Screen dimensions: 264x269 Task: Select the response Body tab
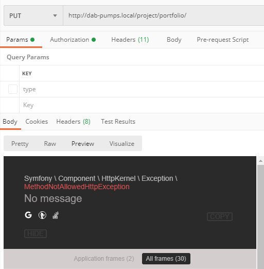pyautogui.click(x=10, y=122)
